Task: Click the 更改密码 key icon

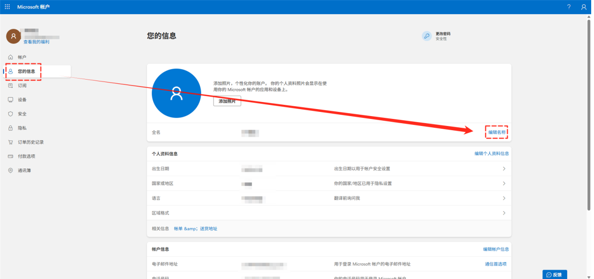Action: pos(426,36)
